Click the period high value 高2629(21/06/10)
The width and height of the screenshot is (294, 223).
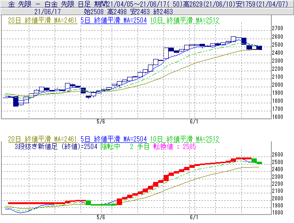point(209,4)
